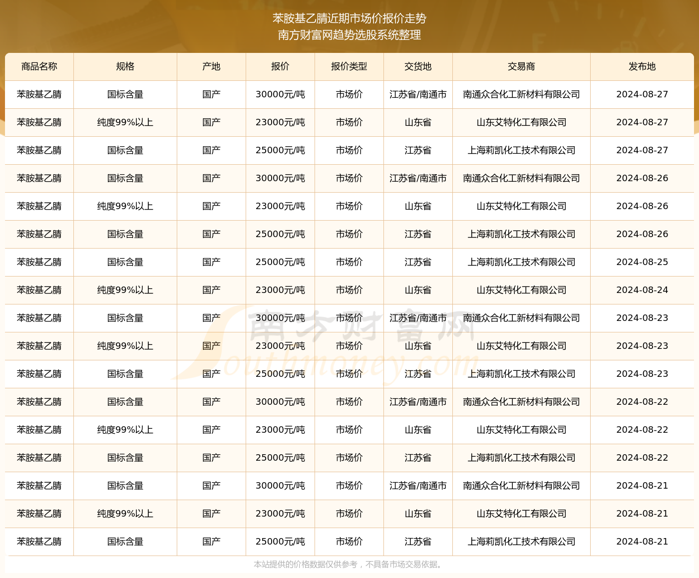Select 上海莉凯化工技术有限公司 dated 2024-08-22
Image resolution: width=699 pixels, height=578 pixels.
[521, 458]
